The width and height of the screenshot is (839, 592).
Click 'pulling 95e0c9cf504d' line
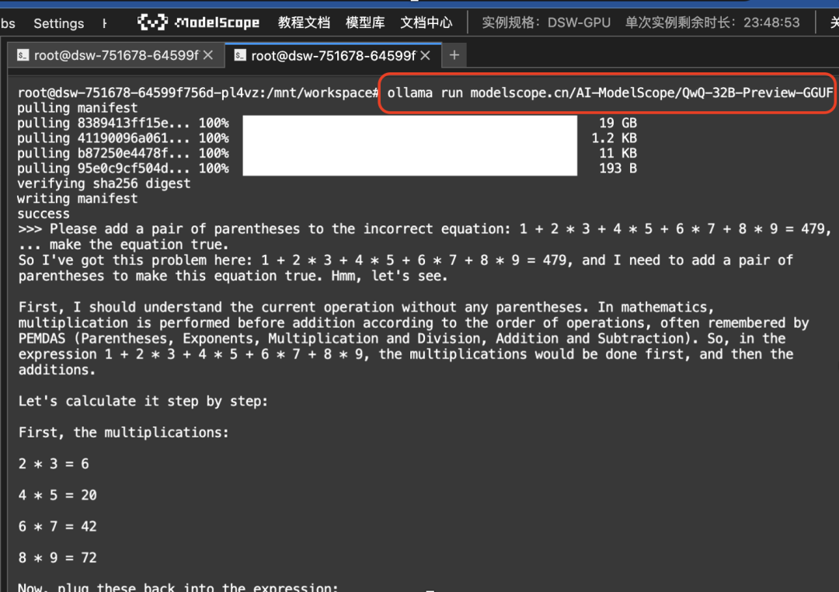tap(123, 168)
